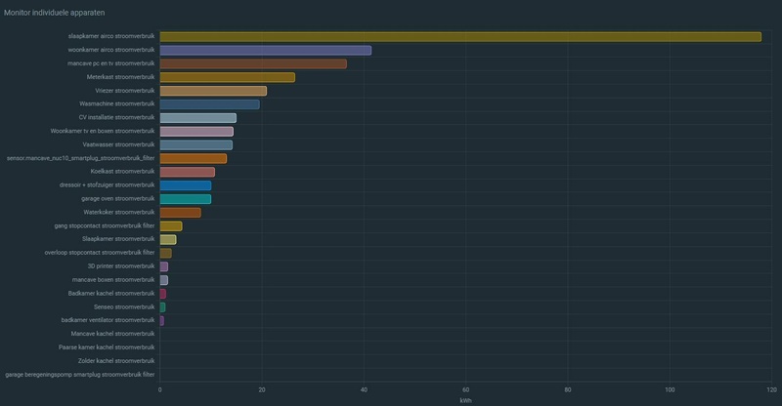
Task: Click label 'mancave boxen stroomverbruik'
Action: (x=113, y=279)
